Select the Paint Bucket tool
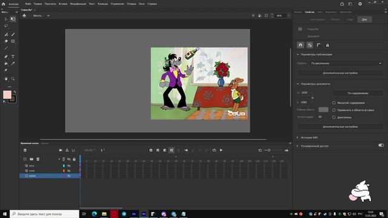The image size is (388, 218). tap(6, 64)
